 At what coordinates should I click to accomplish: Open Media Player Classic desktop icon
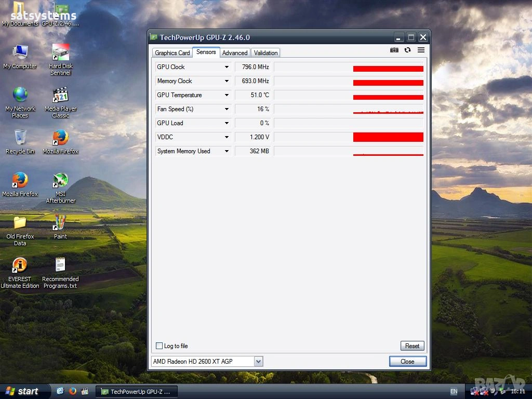[x=61, y=96]
